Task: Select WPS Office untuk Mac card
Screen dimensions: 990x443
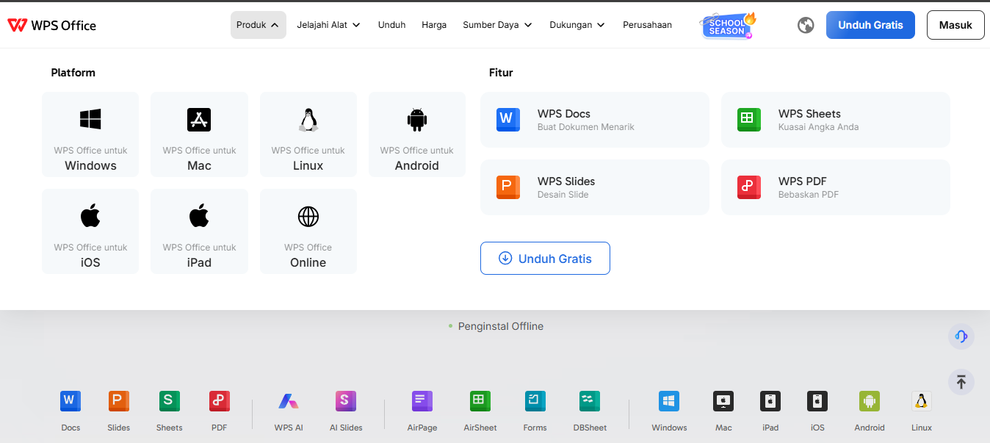Action: [199, 134]
